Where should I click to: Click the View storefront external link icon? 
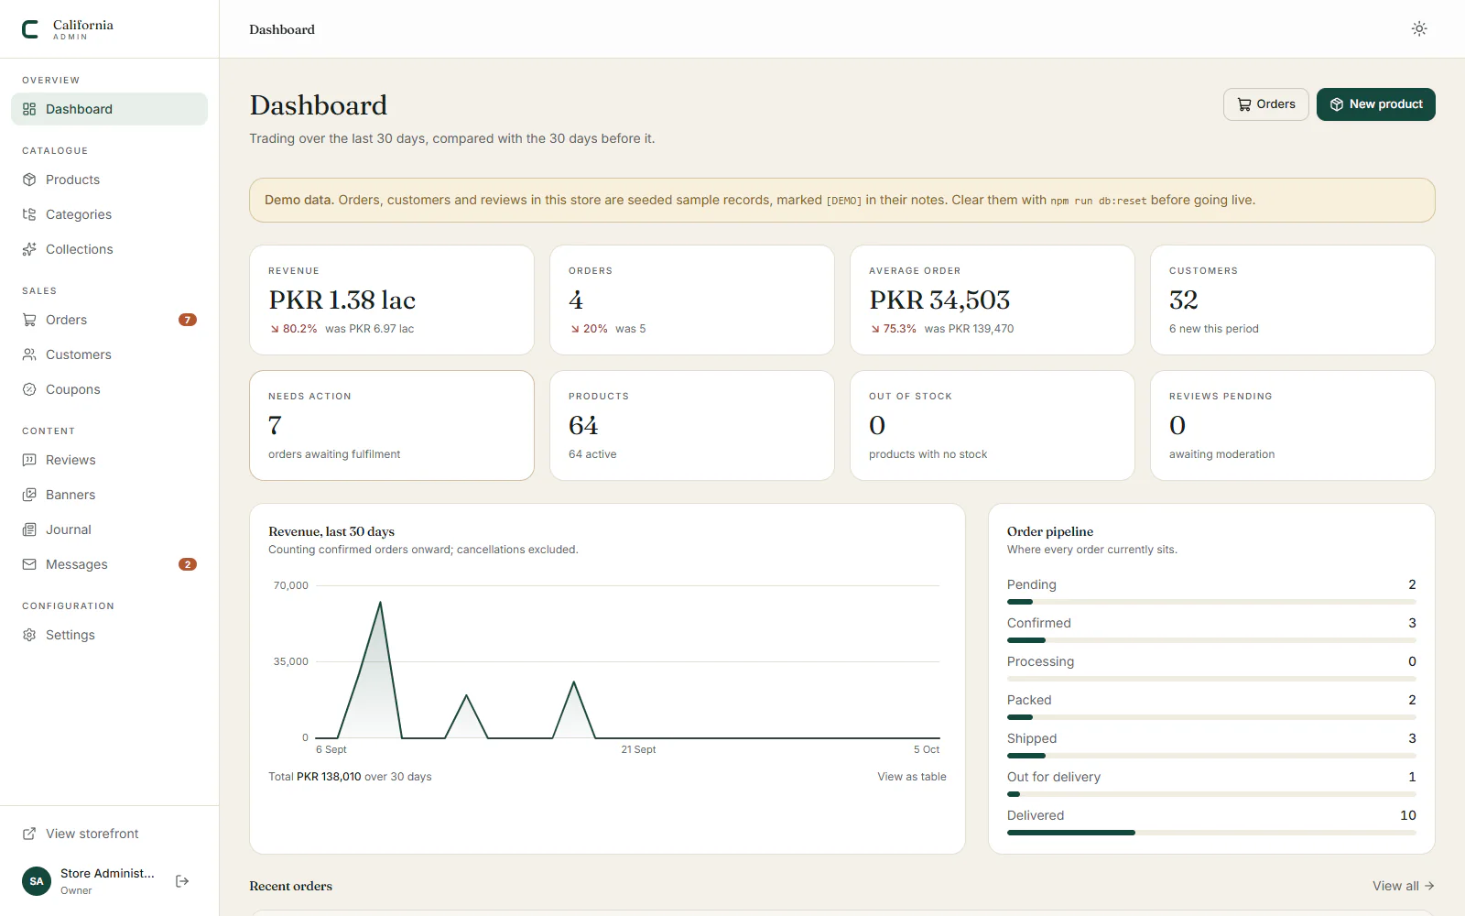point(29,834)
